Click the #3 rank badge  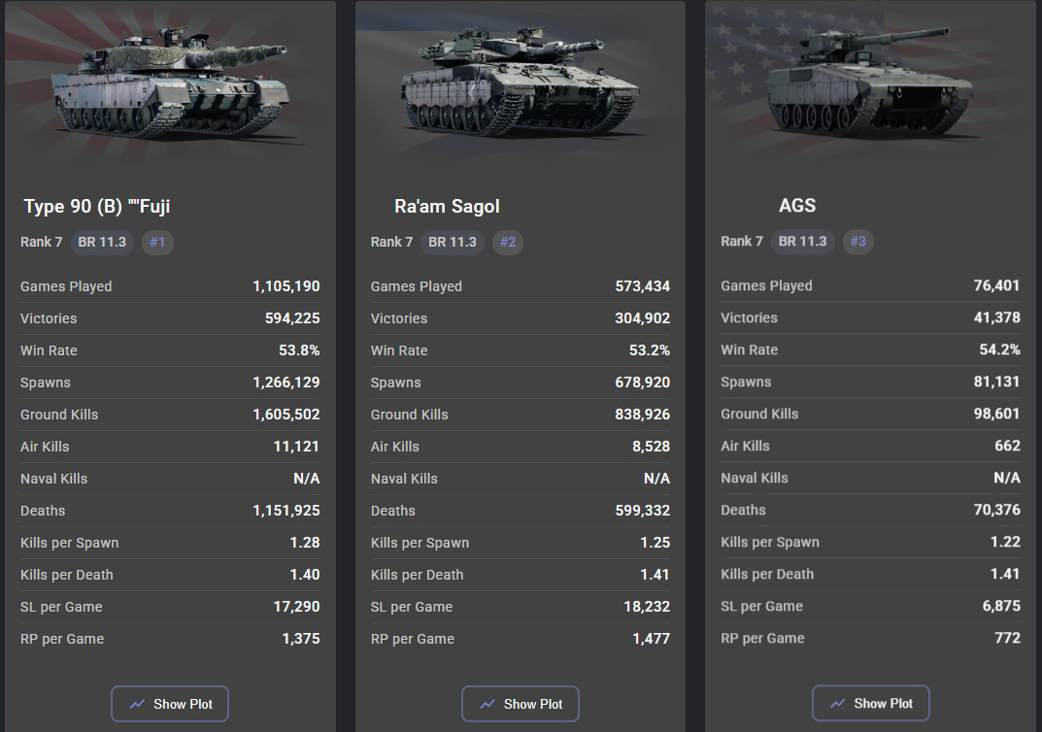(x=857, y=241)
